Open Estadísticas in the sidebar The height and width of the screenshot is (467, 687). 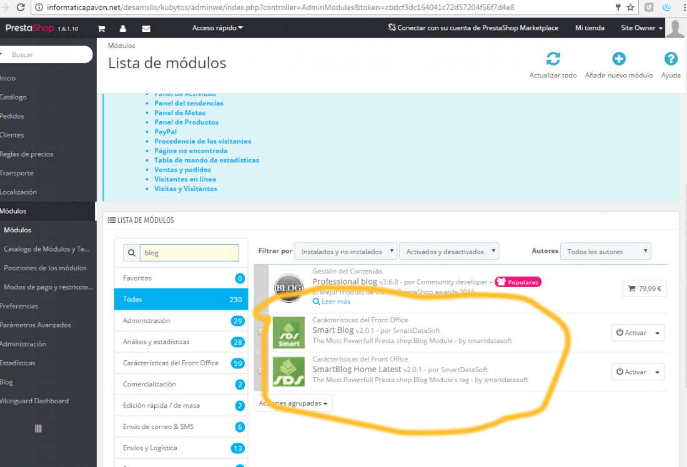17,363
